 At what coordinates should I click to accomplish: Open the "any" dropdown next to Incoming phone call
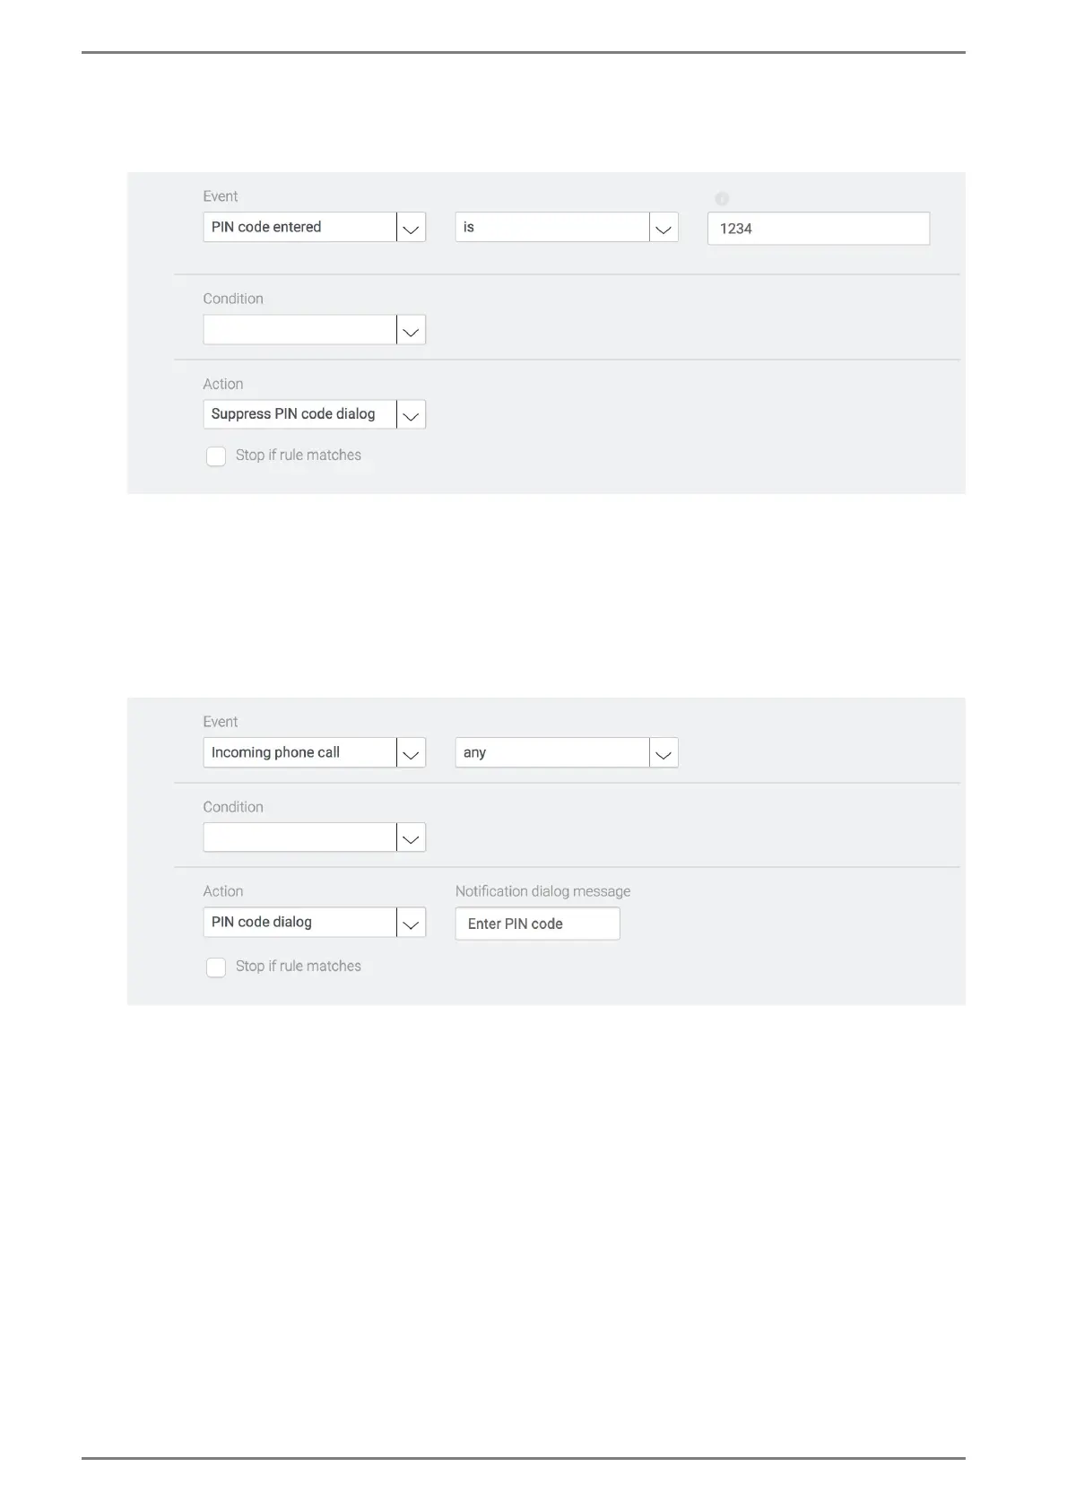point(551,753)
